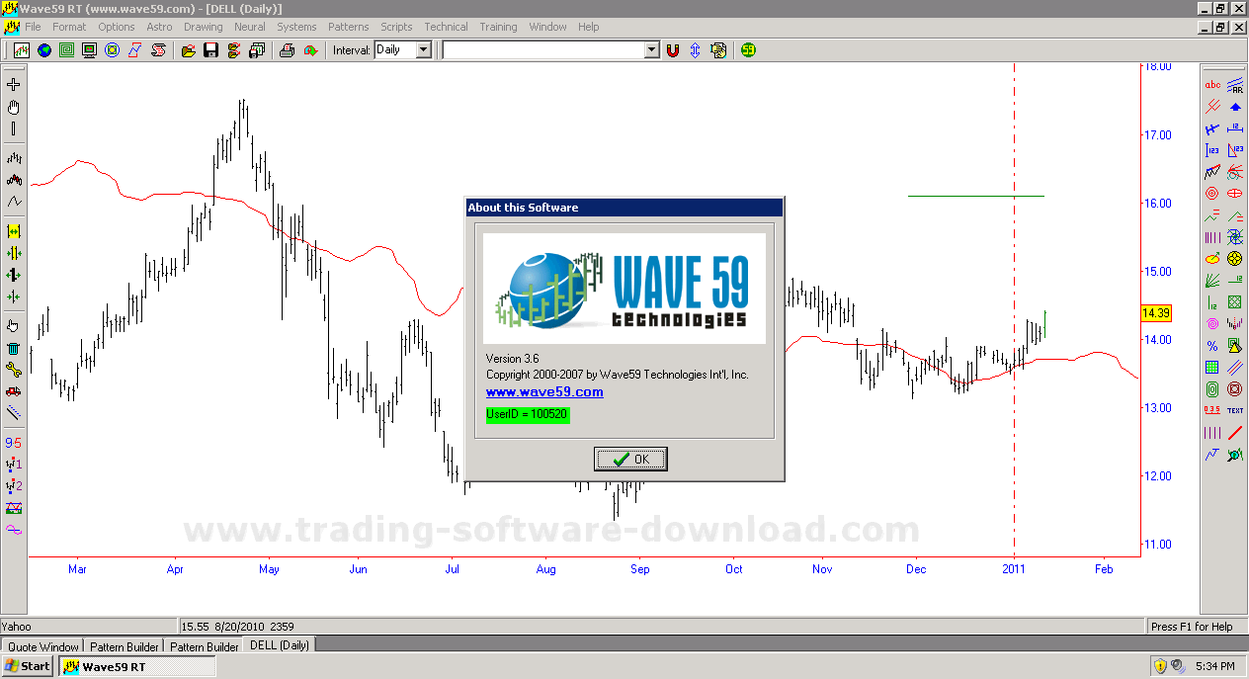Open the Patterns menu
Image resolution: width=1249 pixels, height=679 pixels.
pyautogui.click(x=348, y=27)
